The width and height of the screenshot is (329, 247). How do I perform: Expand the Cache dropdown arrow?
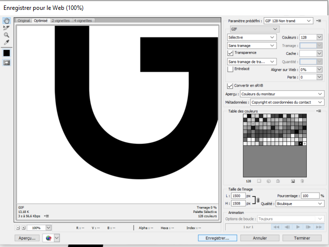click(x=319, y=53)
